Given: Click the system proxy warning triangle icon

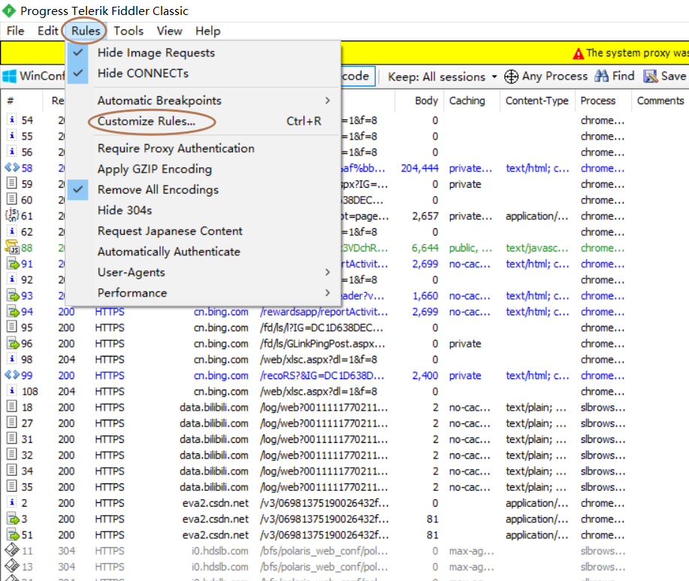Looking at the screenshot, I should (x=579, y=53).
